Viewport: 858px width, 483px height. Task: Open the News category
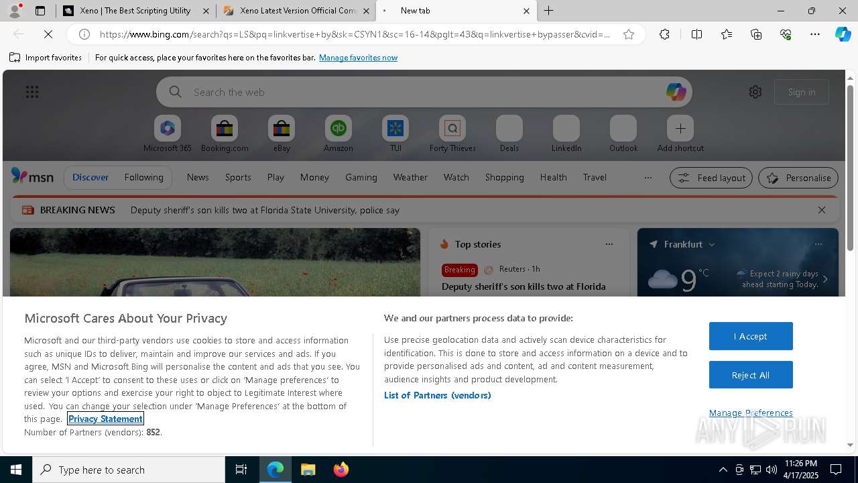pyautogui.click(x=198, y=178)
